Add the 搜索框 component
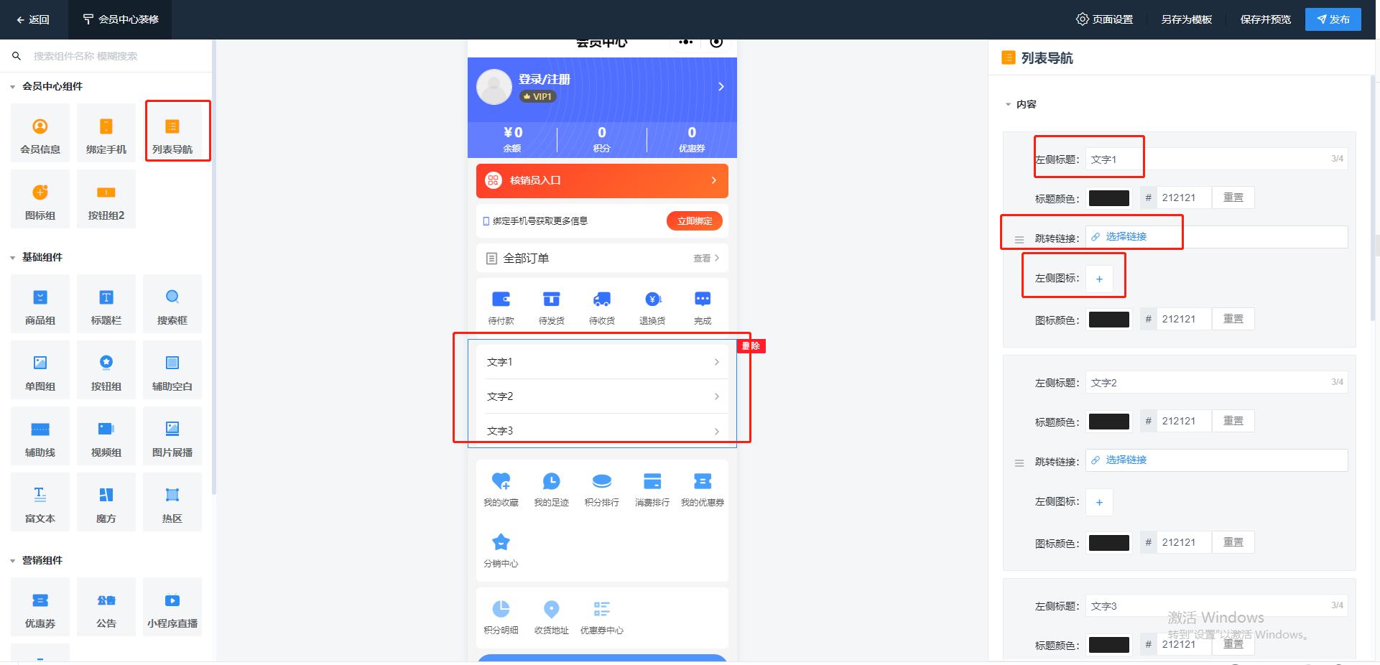This screenshot has height=665, width=1380. click(x=172, y=304)
